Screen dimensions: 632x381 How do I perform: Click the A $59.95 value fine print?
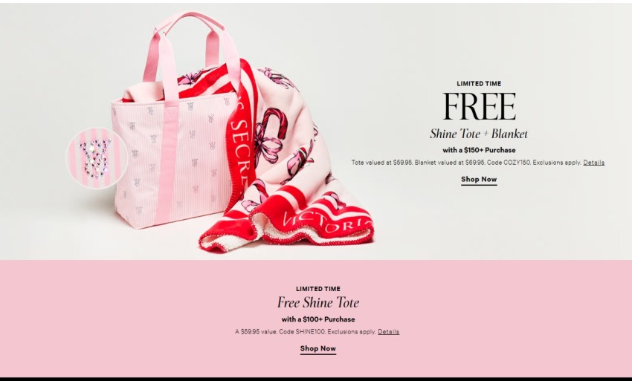point(306,332)
